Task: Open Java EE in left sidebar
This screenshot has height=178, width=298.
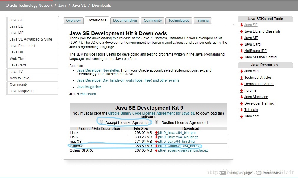Action: tap(32, 26)
